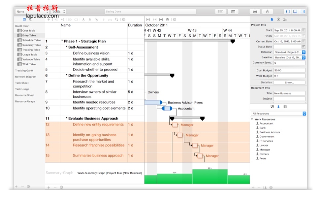The image size is (321, 203).
Task: Select the Lawyer resource in list
Action: (x=264, y=145)
